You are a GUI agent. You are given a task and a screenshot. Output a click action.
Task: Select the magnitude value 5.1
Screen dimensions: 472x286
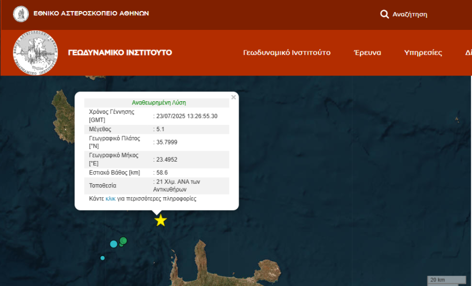160,129
